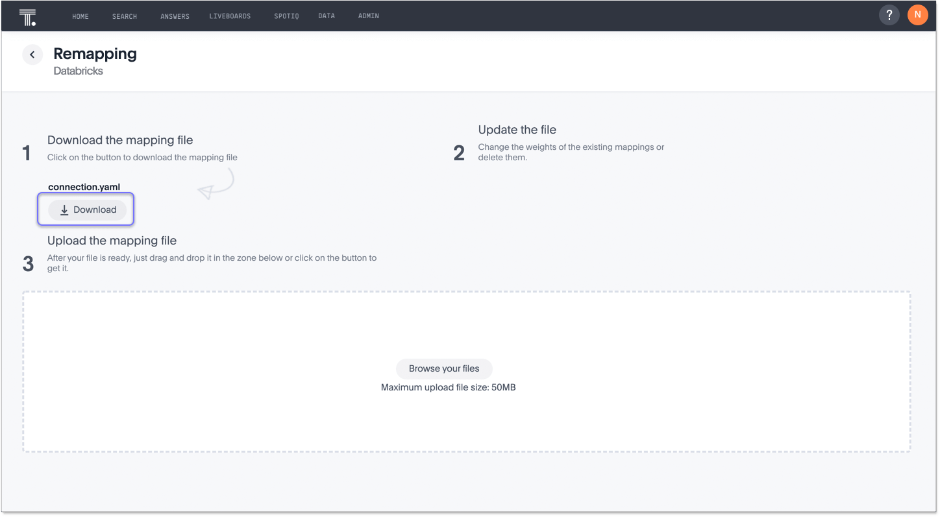Click the ThoughtSpot logo icon
The height and width of the screenshot is (517, 940).
27,15
